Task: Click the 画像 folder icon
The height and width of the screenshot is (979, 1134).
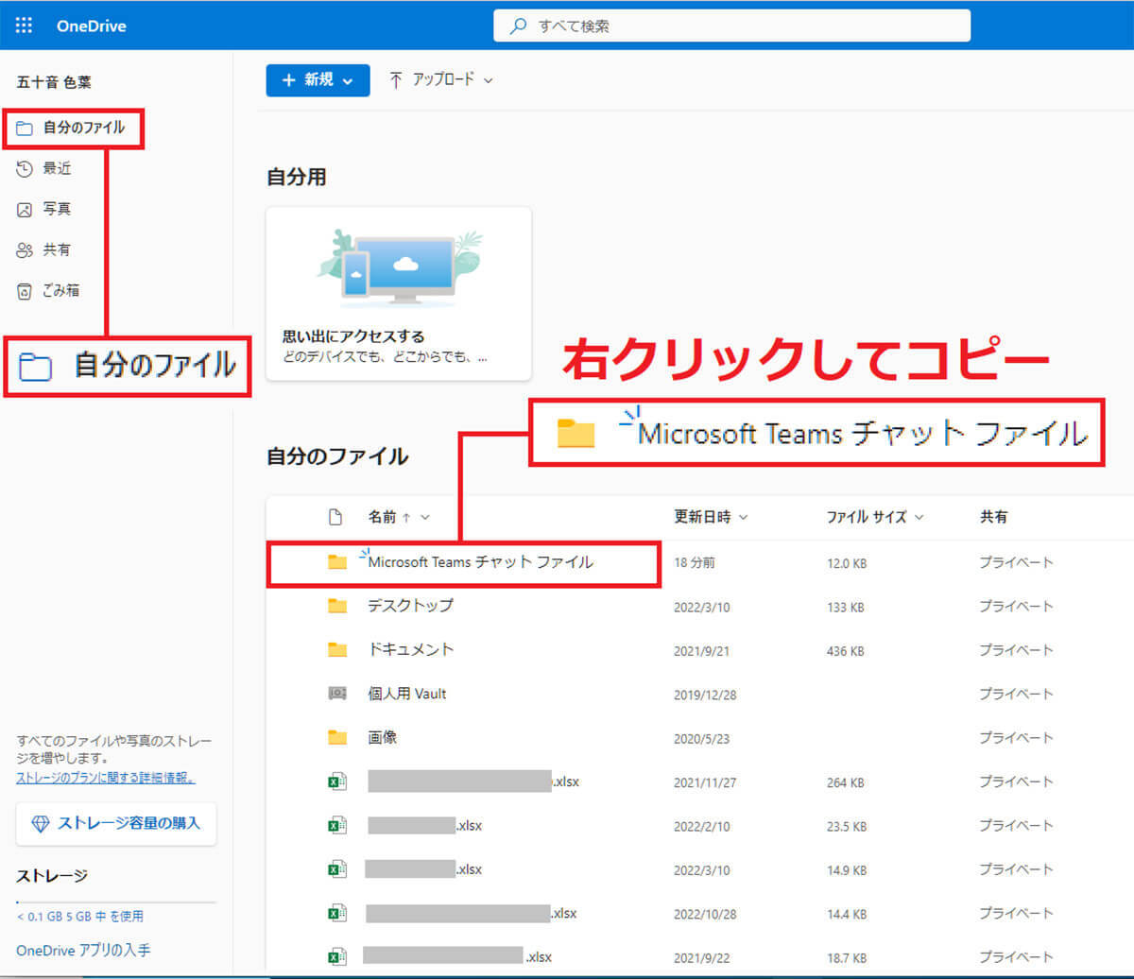Action: pyautogui.click(x=337, y=737)
